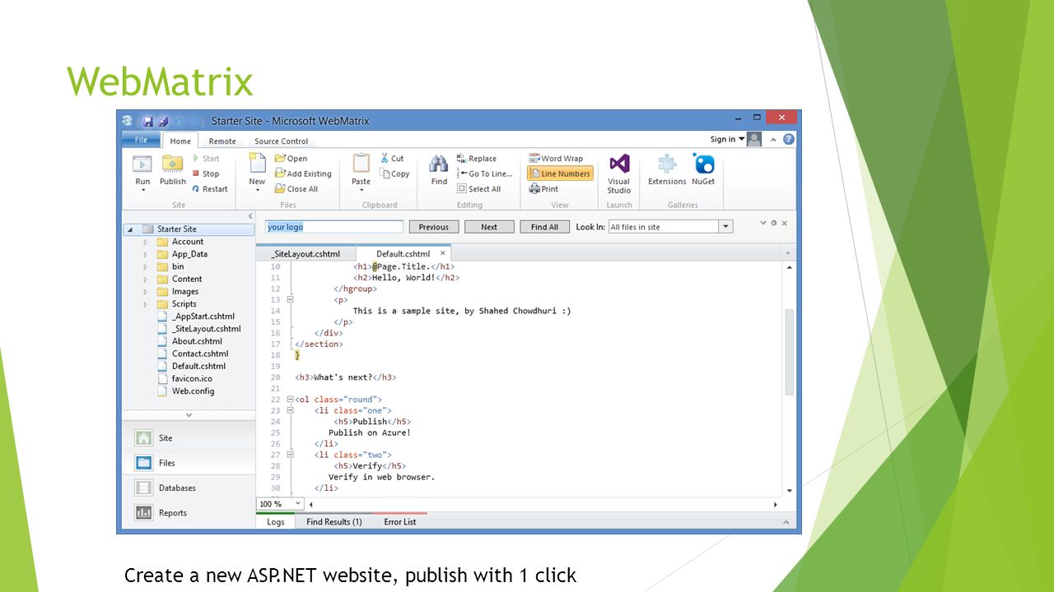Collapse the left navigation pane arrow
The height and width of the screenshot is (592, 1054).
coord(251,216)
